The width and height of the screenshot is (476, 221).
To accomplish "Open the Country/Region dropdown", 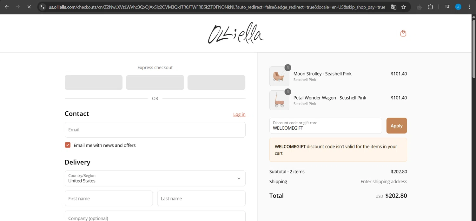I will tap(155, 178).
